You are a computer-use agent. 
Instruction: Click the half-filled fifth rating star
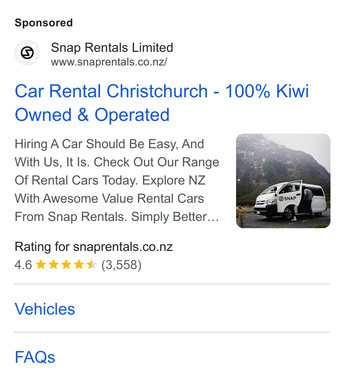[92, 265]
